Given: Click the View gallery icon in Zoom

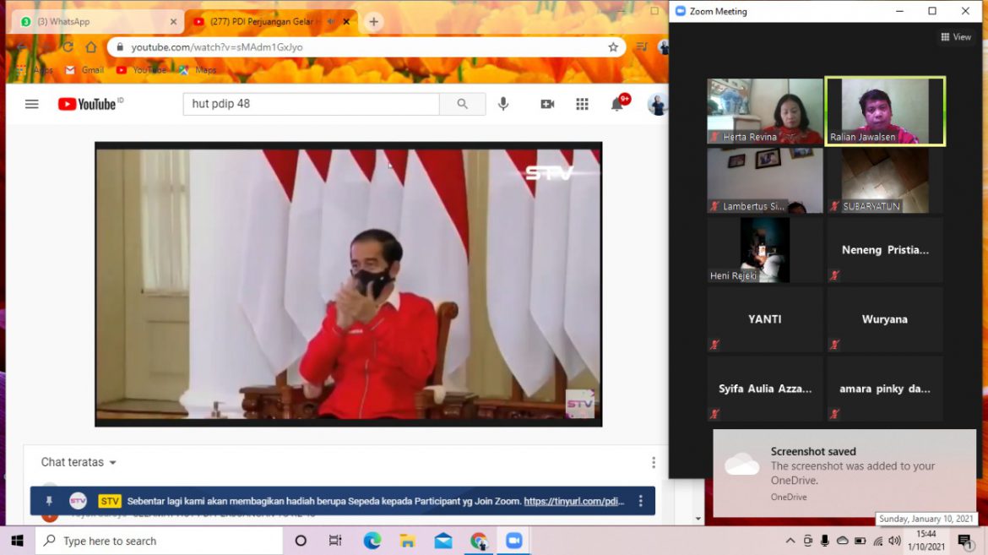Looking at the screenshot, I should tap(955, 36).
